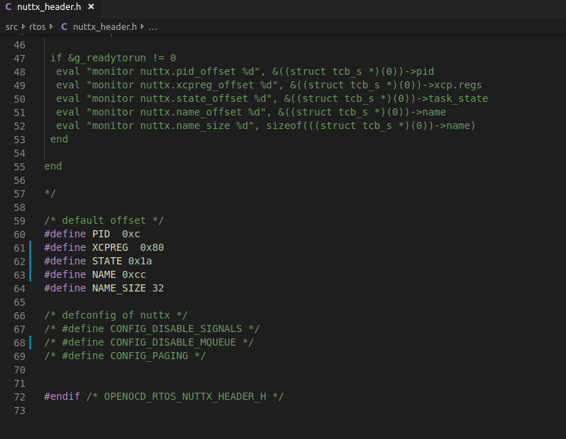
Task: Click the C language icon in breadcrumbs
Action: 64,26
